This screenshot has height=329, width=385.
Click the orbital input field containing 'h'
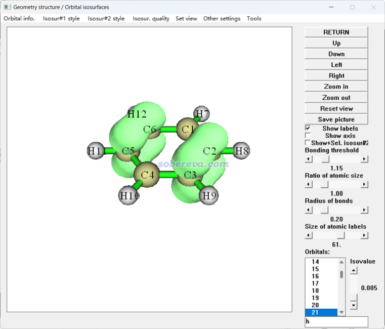[336, 321]
